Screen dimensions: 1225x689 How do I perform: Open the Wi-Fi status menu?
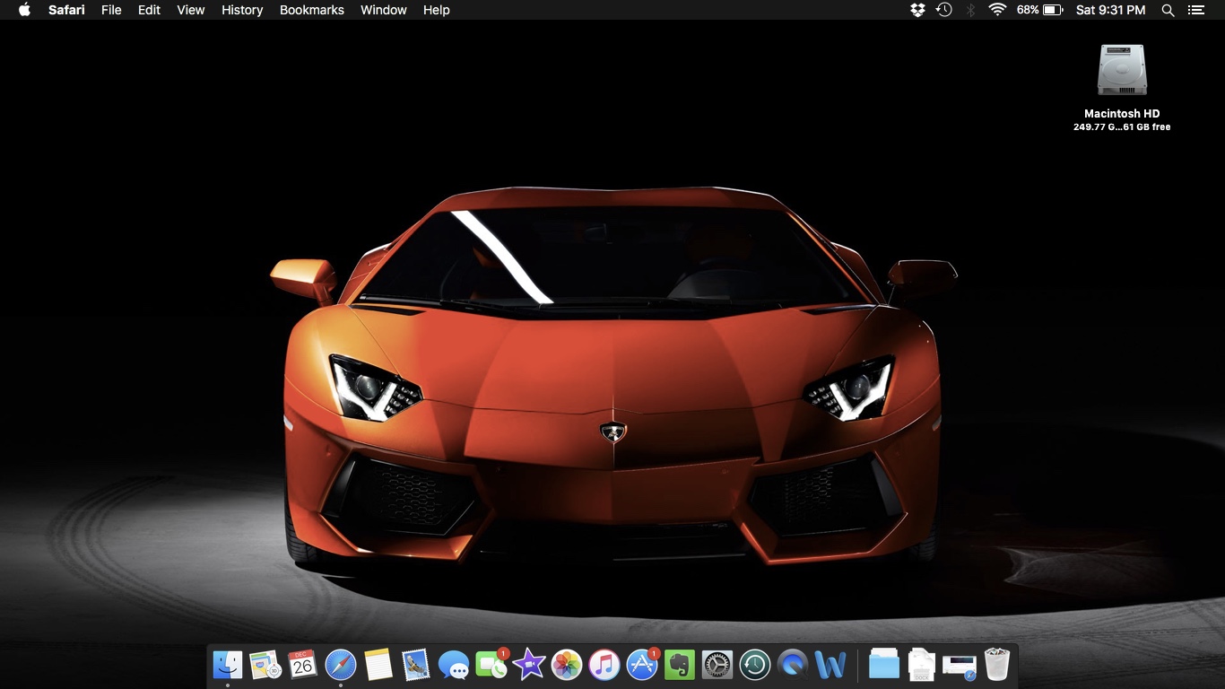click(x=997, y=10)
